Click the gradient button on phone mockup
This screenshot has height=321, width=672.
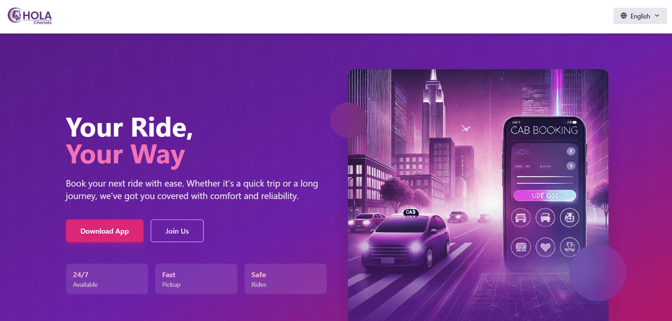tap(544, 195)
